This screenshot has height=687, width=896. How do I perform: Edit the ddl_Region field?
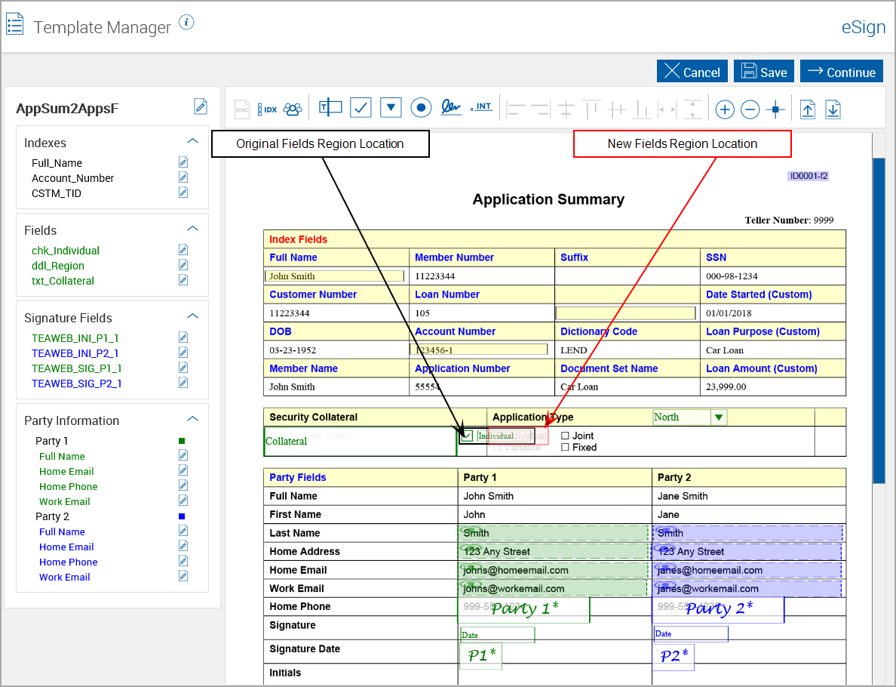point(183,265)
